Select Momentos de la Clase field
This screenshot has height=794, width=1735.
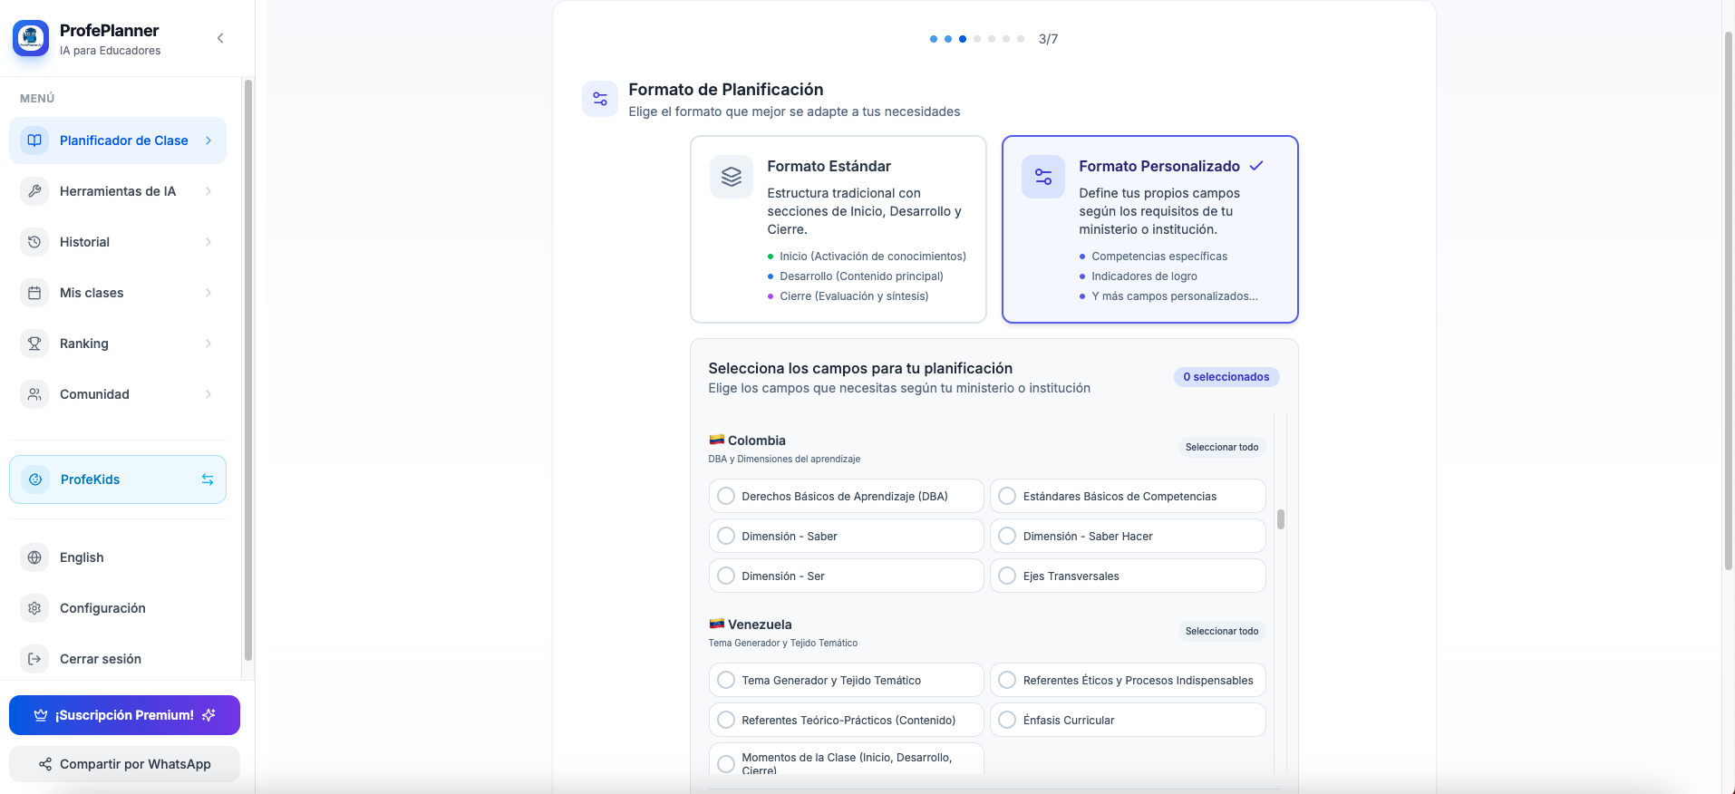(847, 760)
